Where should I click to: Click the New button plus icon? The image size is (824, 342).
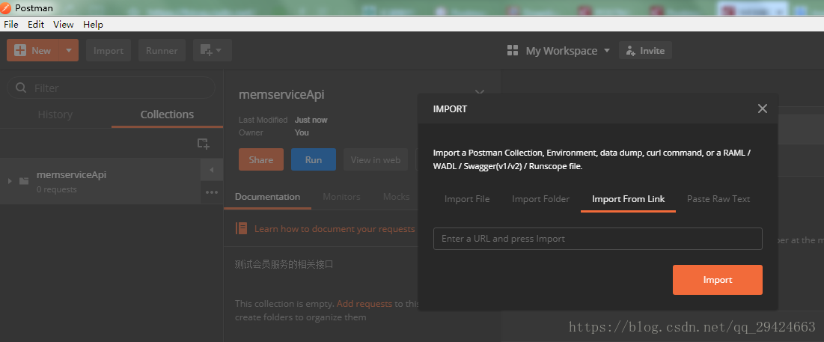coord(20,50)
